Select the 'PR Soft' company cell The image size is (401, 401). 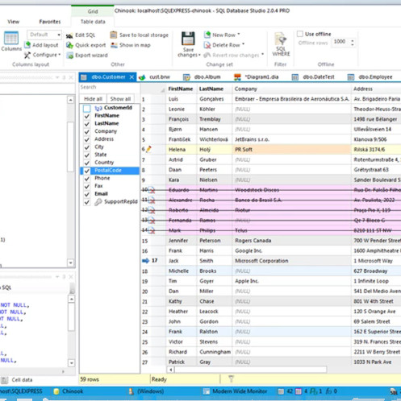click(x=291, y=150)
